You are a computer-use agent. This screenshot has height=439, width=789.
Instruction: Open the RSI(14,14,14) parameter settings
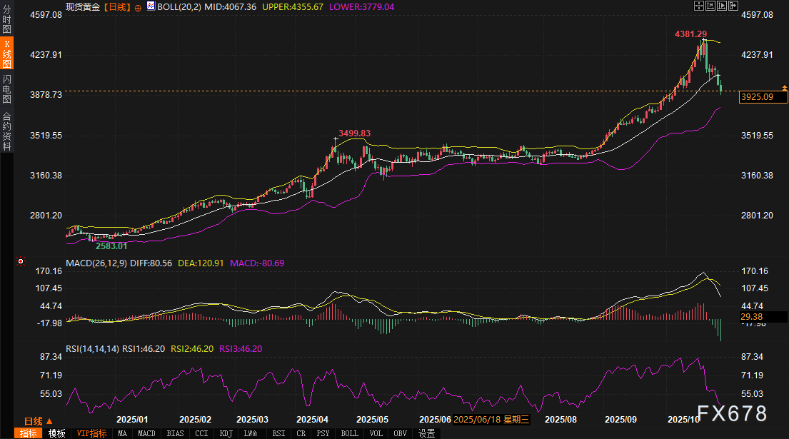[91, 349]
